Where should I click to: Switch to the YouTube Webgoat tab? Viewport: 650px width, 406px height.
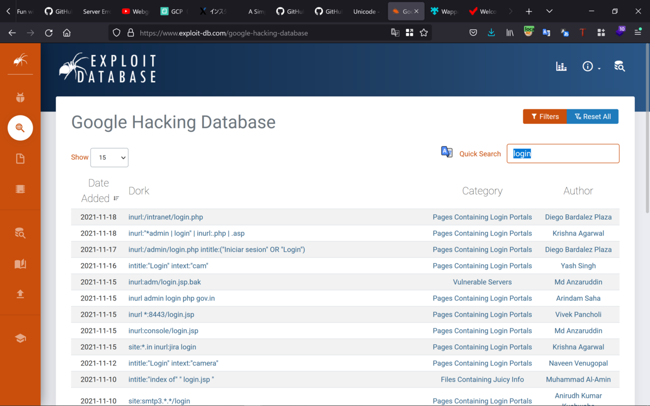135,11
